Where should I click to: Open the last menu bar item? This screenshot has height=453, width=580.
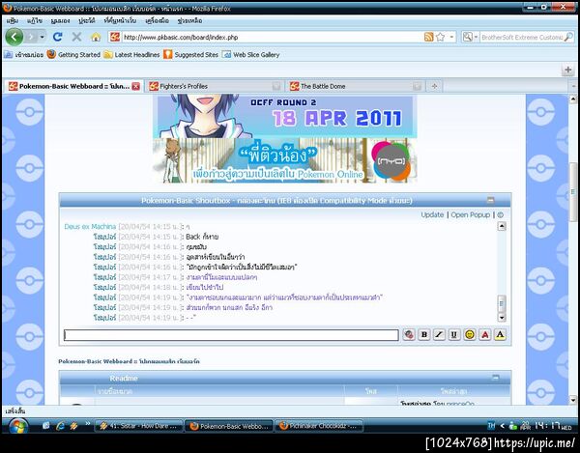coord(189,20)
